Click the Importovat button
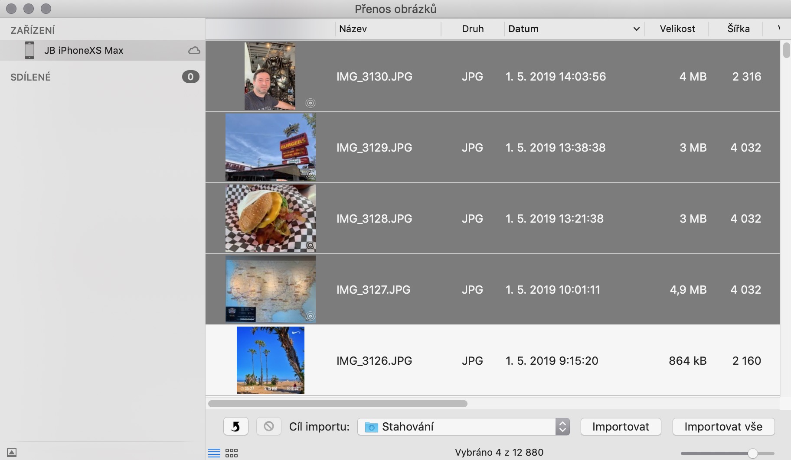The height and width of the screenshot is (460, 791). pos(620,427)
